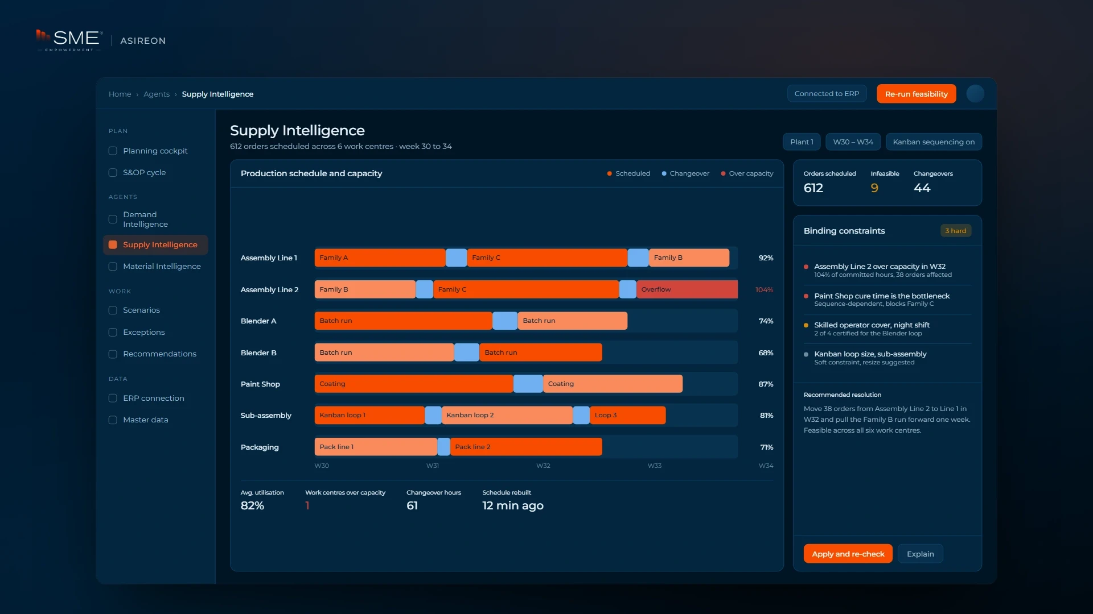Open Paint Shop cure time constraint
Screen dimensions: 1093x614
887,300
